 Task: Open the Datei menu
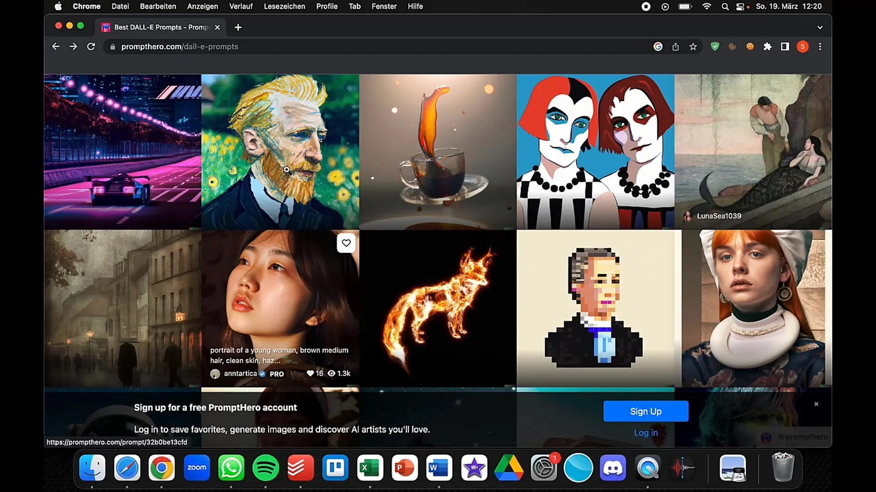120,6
